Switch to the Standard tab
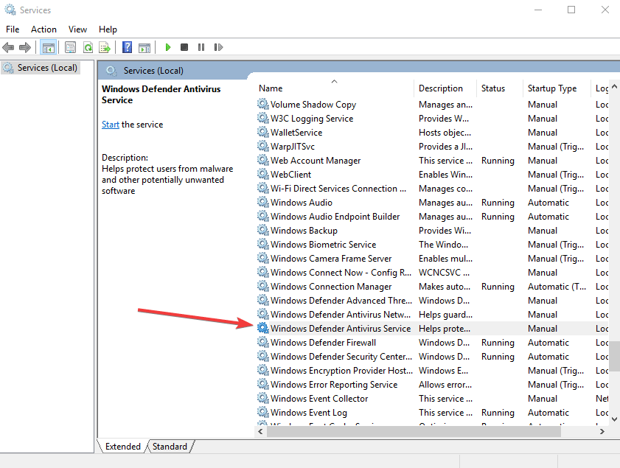The width and height of the screenshot is (620, 468). tap(170, 446)
